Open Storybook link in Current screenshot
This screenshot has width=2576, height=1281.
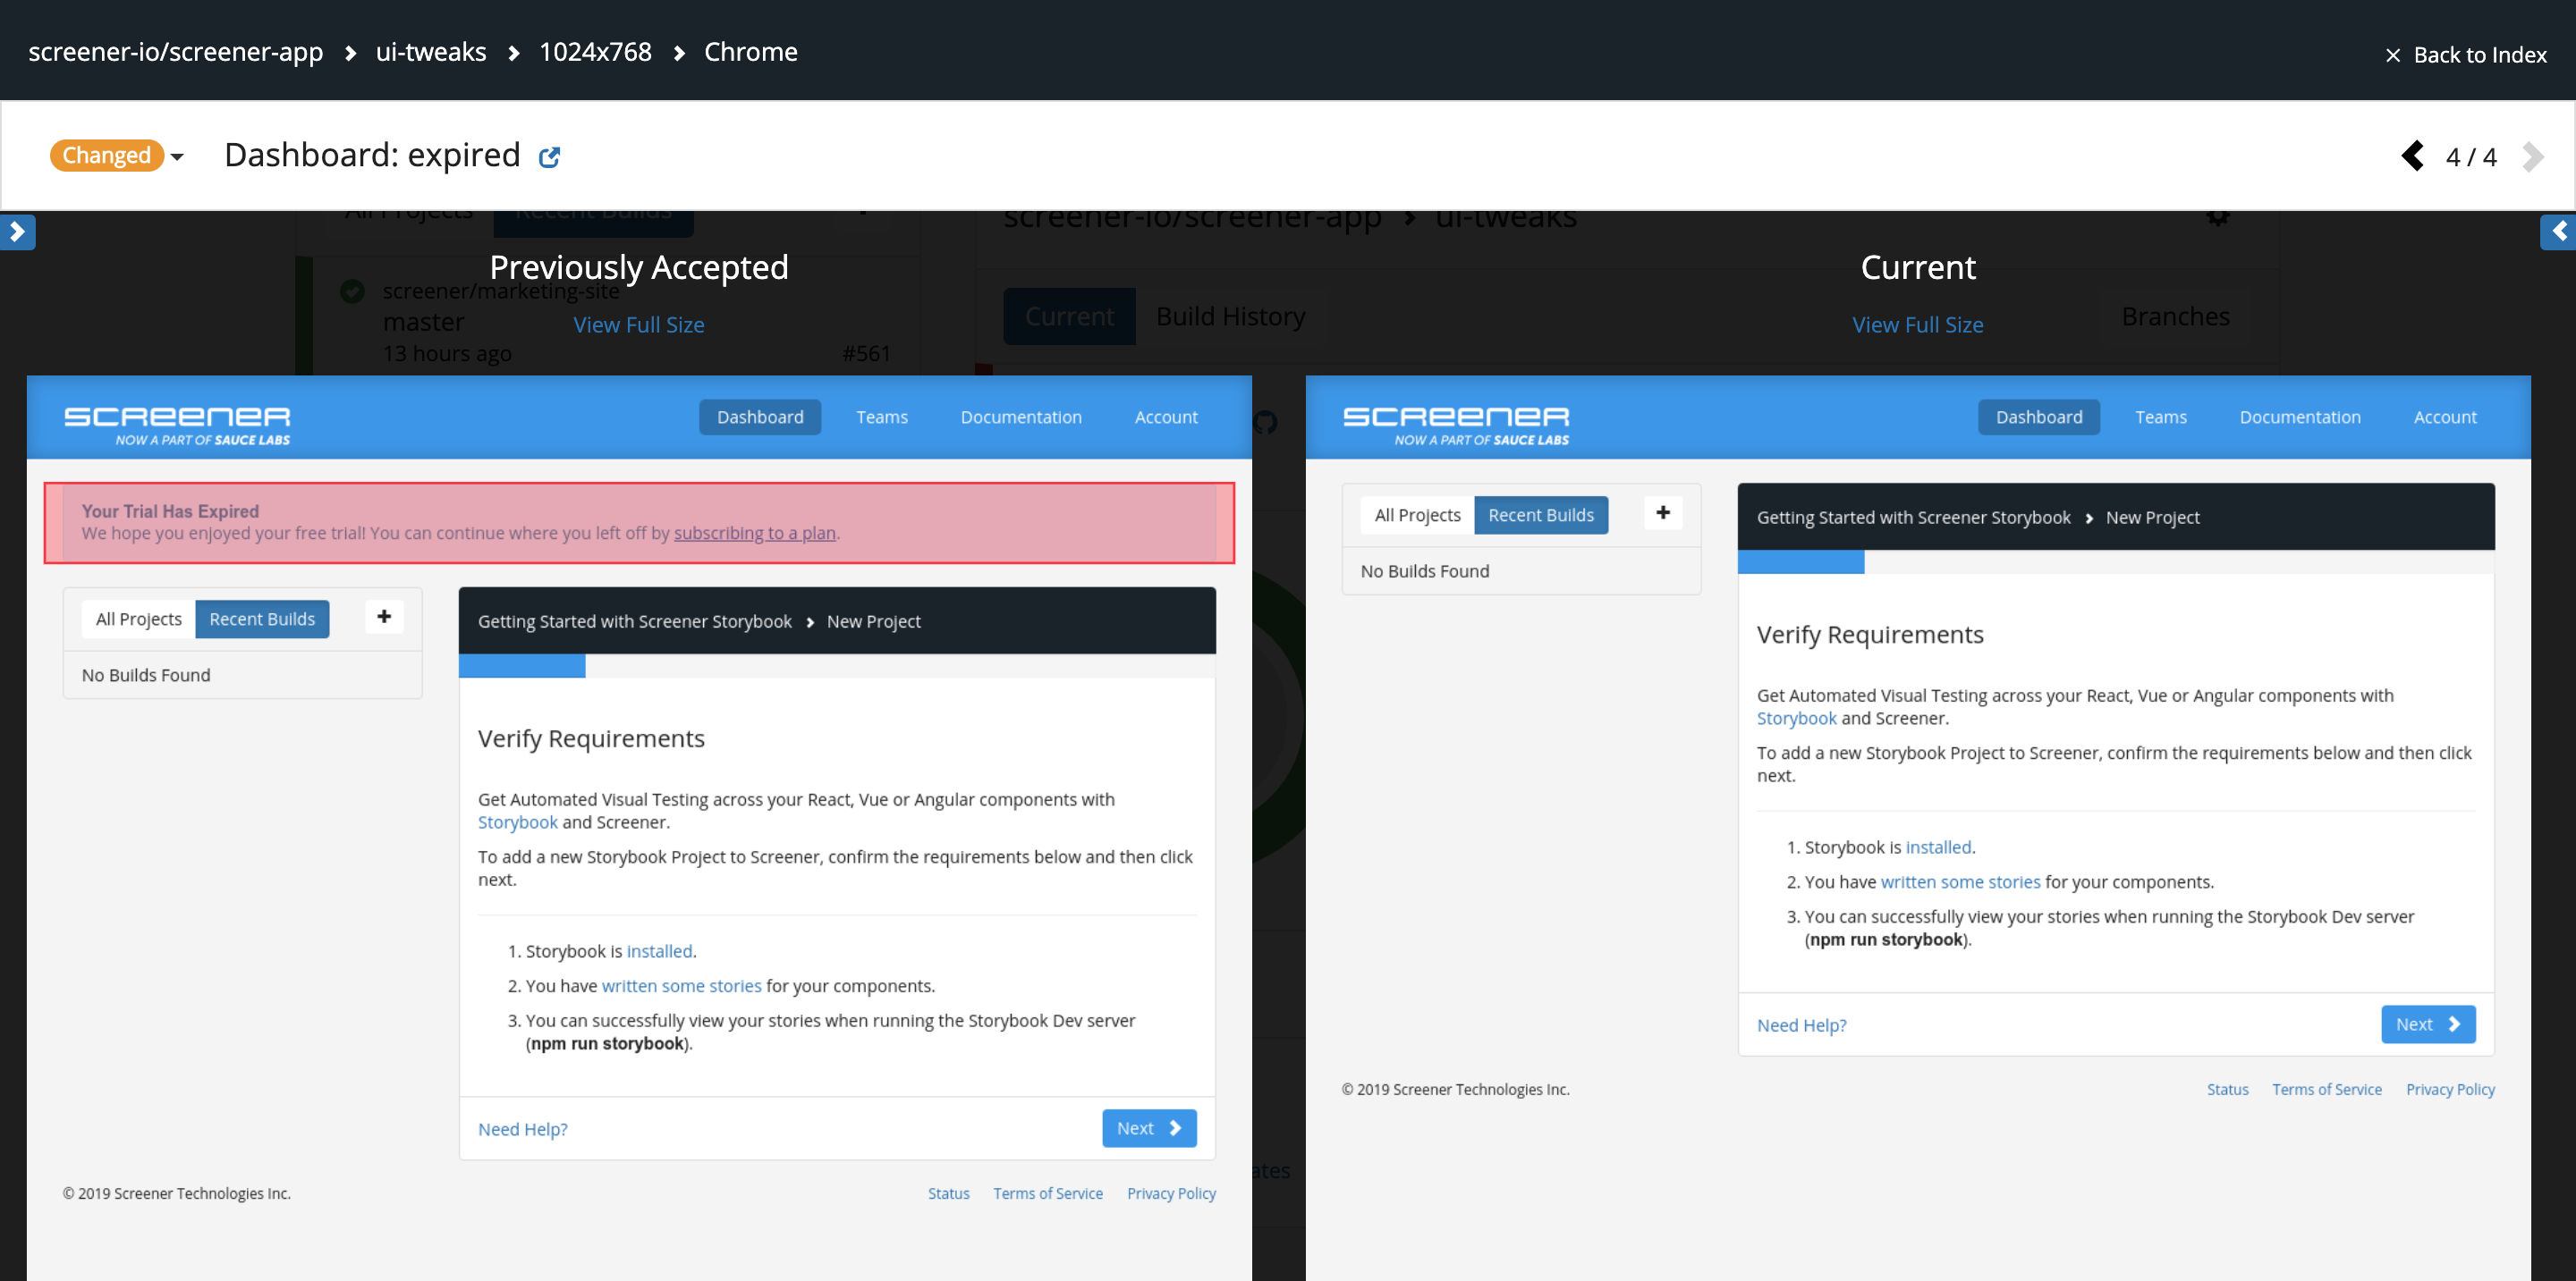pos(1797,719)
